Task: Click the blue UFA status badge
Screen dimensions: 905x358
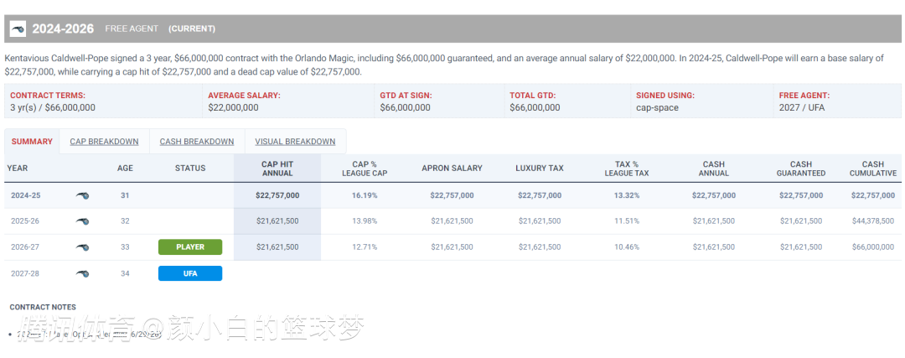Action: click(190, 273)
